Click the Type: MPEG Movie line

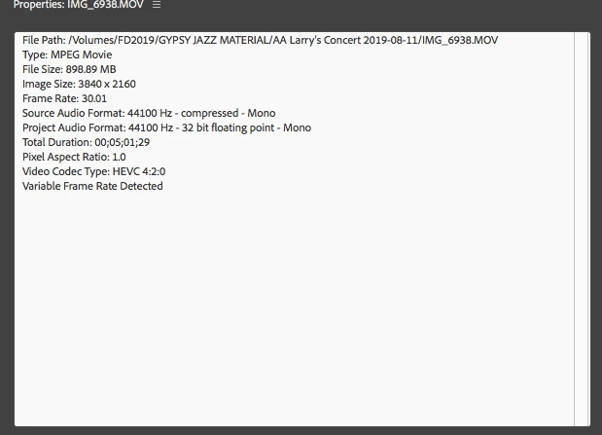(x=67, y=54)
